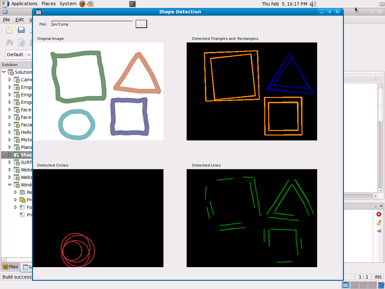The width and height of the screenshot is (385, 289).
Task: Collapse the Wind... project node
Action: pyautogui.click(x=9, y=185)
